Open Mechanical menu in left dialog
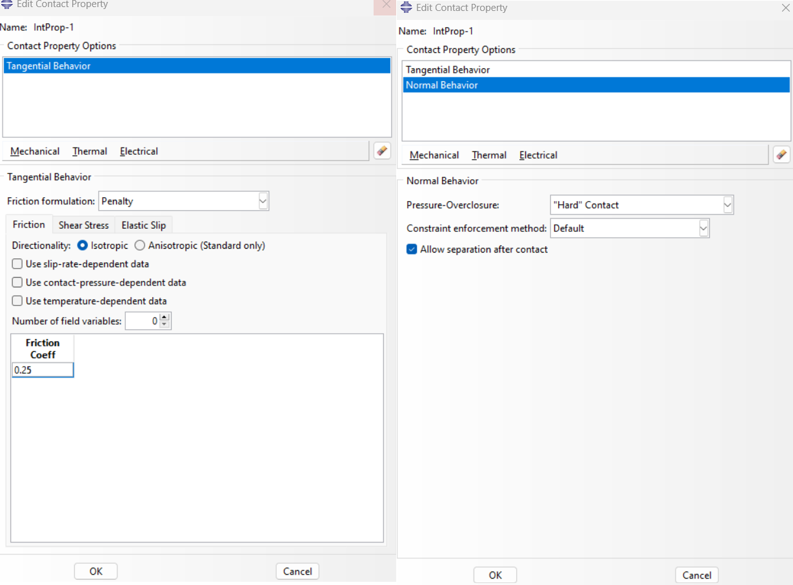The width and height of the screenshot is (793, 585). point(35,151)
